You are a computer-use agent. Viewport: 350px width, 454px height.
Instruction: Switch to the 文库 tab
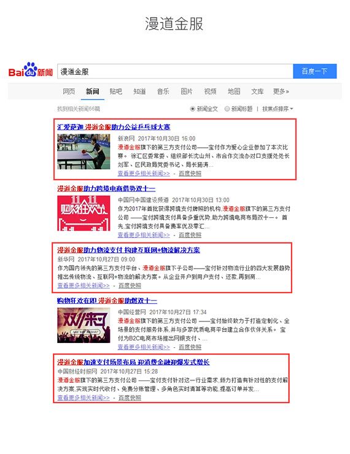[257, 91]
